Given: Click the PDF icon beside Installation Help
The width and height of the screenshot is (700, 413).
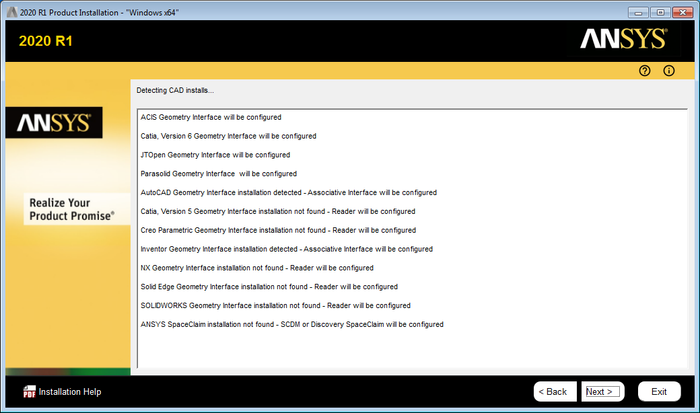Looking at the screenshot, I should point(29,391).
